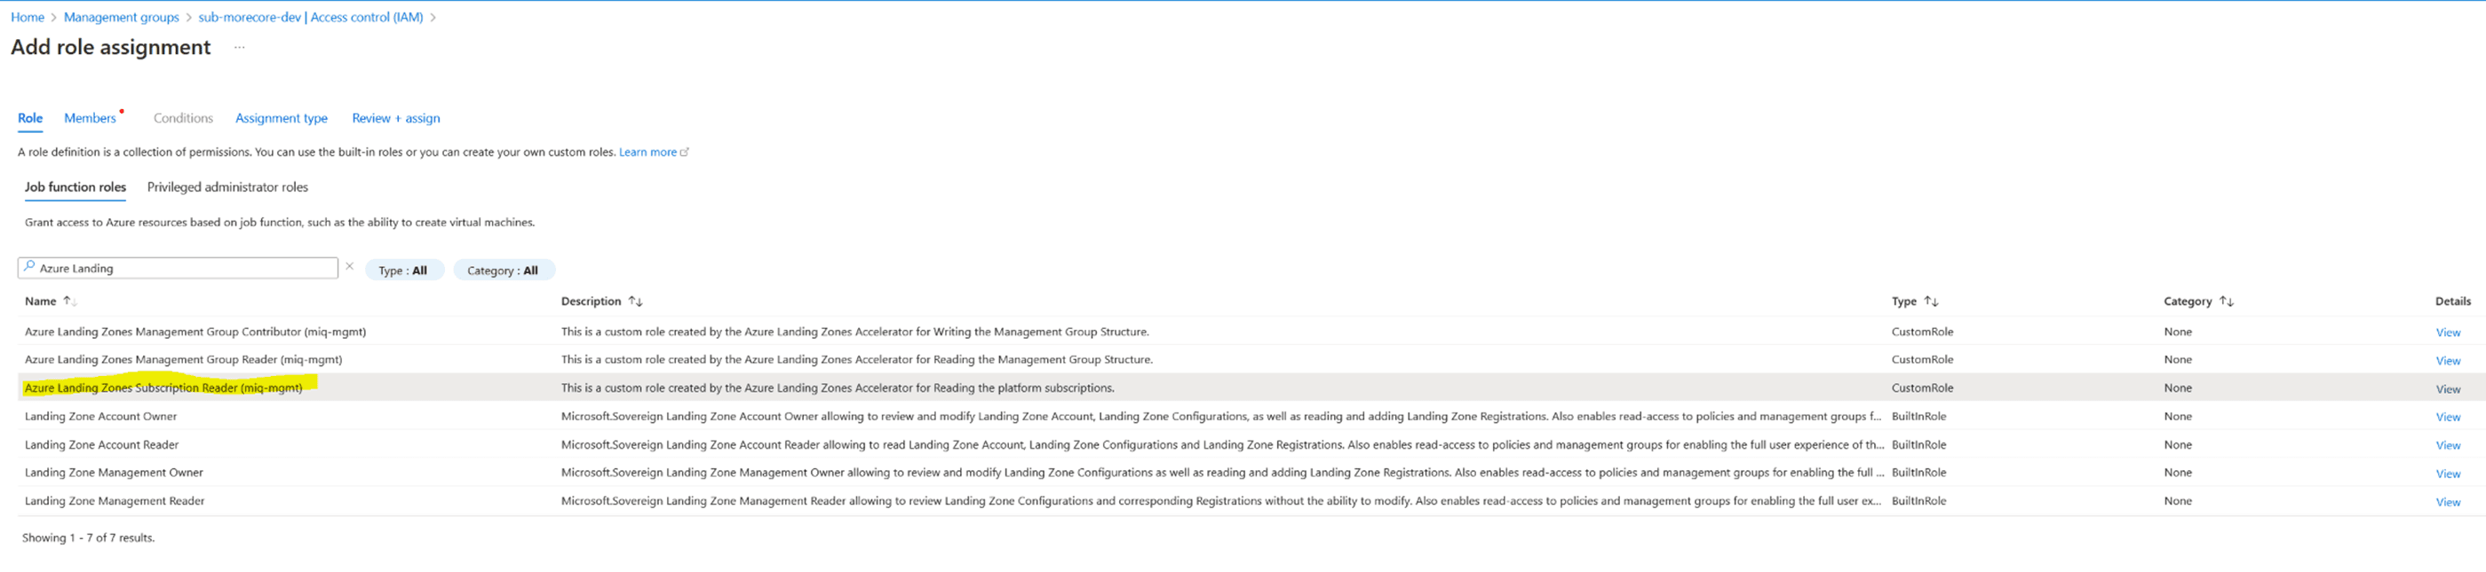Sort by the Type column arrows
Viewport: 2486px width, 572px height.
(x=1930, y=302)
